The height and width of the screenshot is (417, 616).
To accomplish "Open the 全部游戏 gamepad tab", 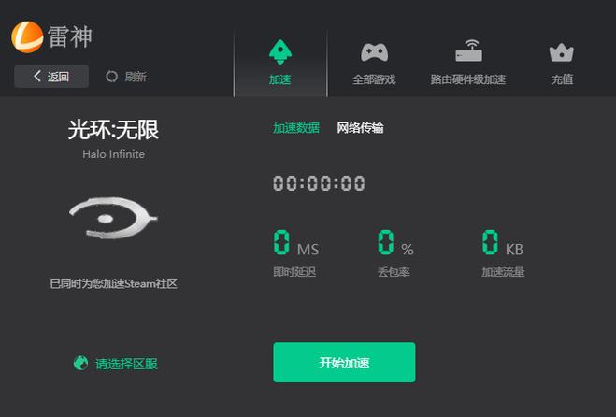I will [x=374, y=63].
